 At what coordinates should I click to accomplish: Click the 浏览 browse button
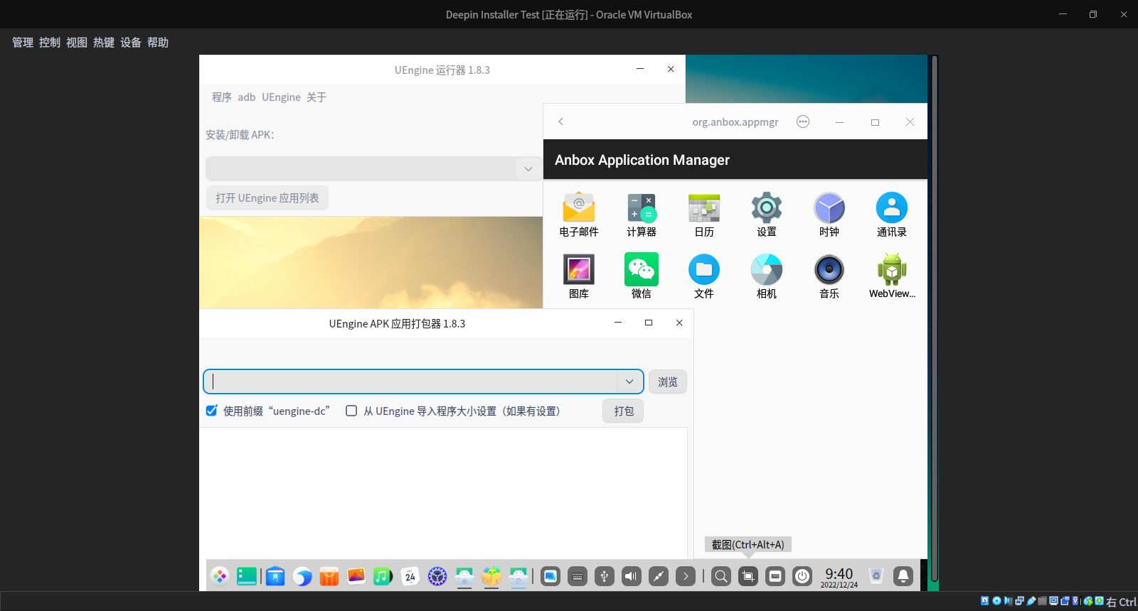pos(667,382)
